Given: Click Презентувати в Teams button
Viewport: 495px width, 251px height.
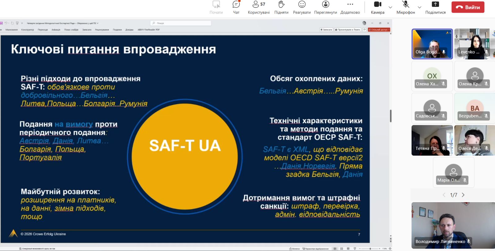Looking at the screenshot, I should [x=348, y=30].
